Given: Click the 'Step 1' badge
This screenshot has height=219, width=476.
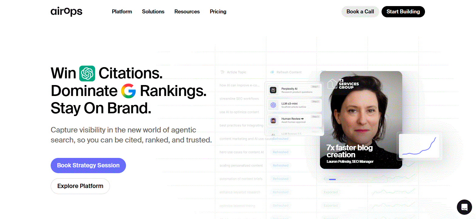Looking at the screenshot, I should [x=315, y=87].
